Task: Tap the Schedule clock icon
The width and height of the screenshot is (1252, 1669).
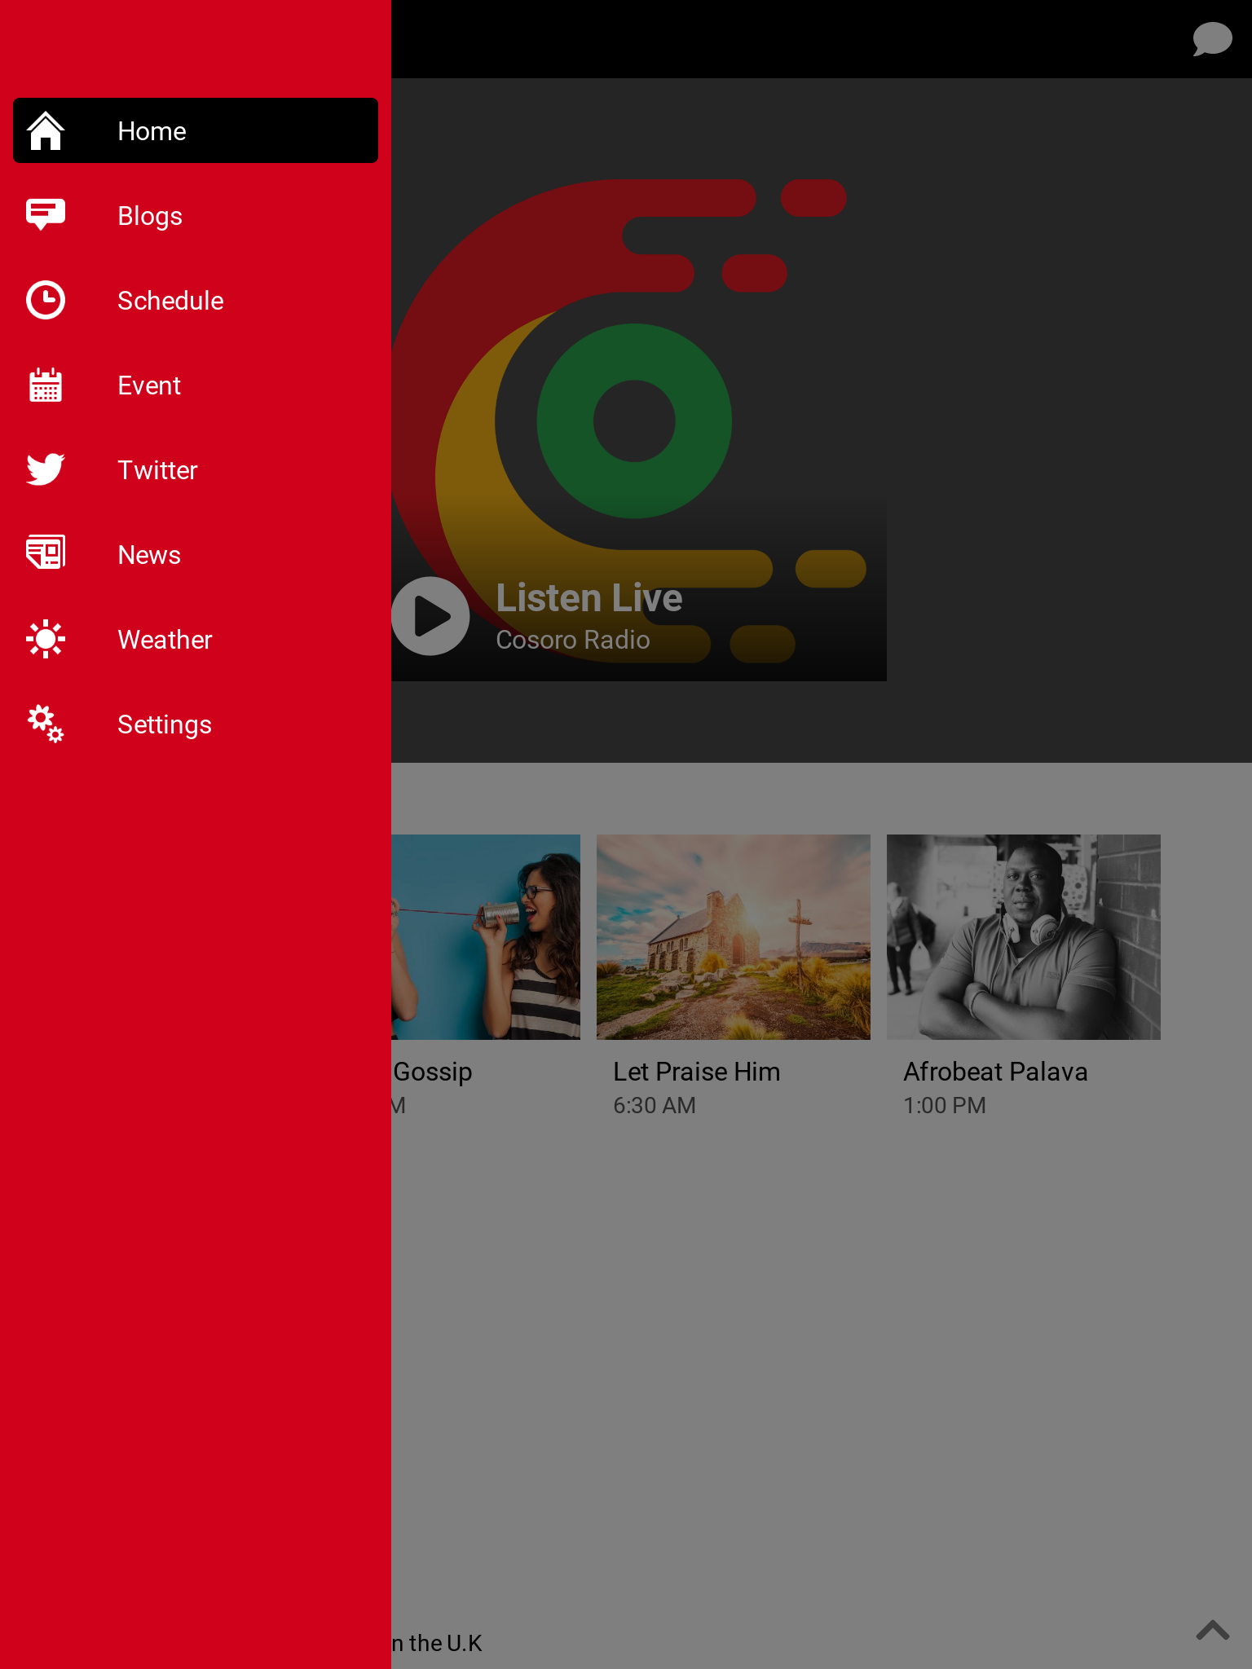Action: 46,300
